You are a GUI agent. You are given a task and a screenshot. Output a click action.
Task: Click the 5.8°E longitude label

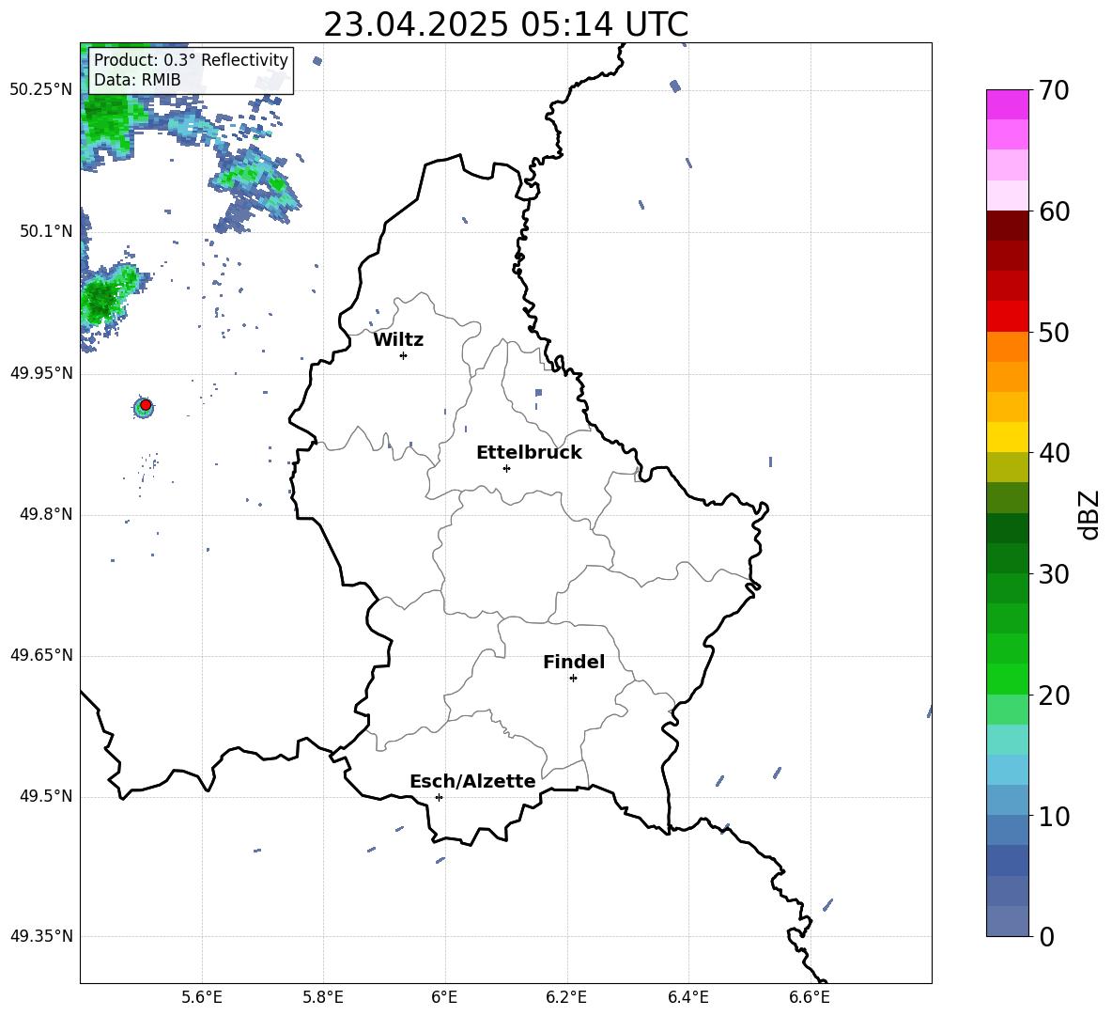pos(323,997)
